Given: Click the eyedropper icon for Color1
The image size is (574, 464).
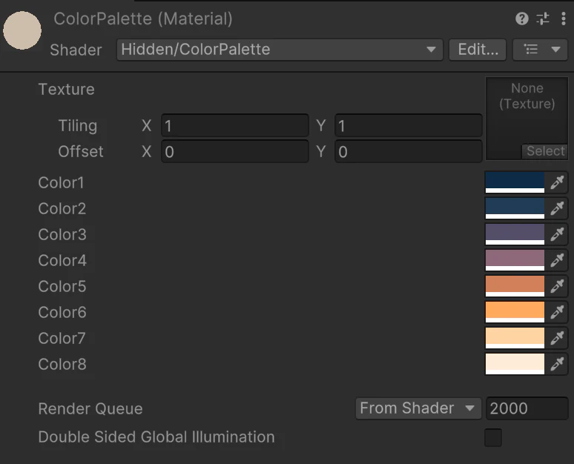Looking at the screenshot, I should click(x=556, y=182).
